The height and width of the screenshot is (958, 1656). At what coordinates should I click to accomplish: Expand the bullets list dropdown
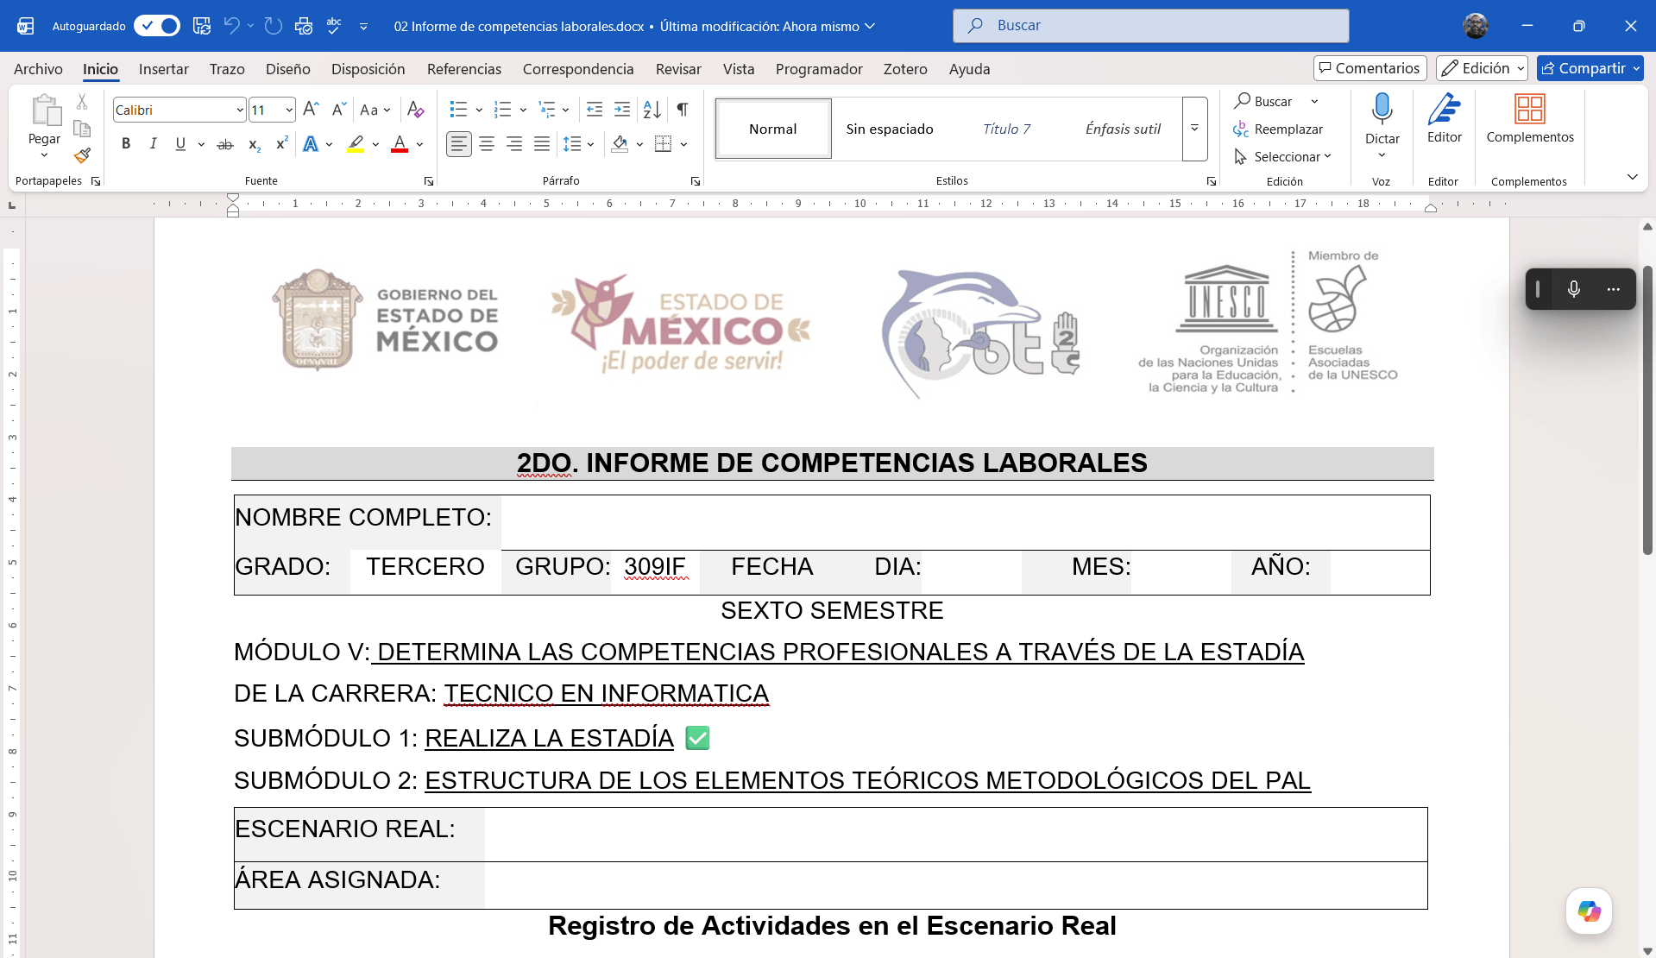point(479,110)
